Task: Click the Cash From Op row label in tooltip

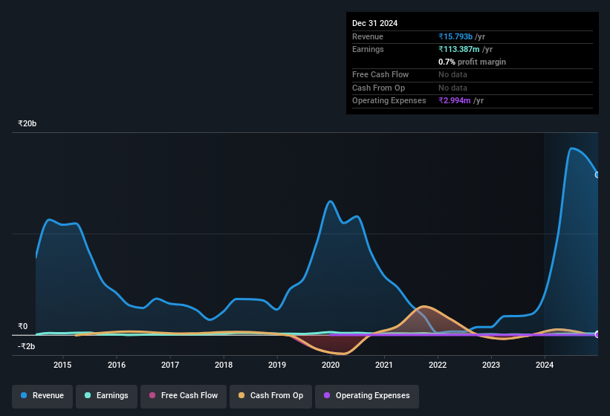Action: point(378,88)
